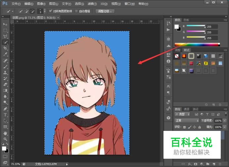Toggle lock transparent pixels
Viewport: 229px width, 167px height.
coord(184,127)
